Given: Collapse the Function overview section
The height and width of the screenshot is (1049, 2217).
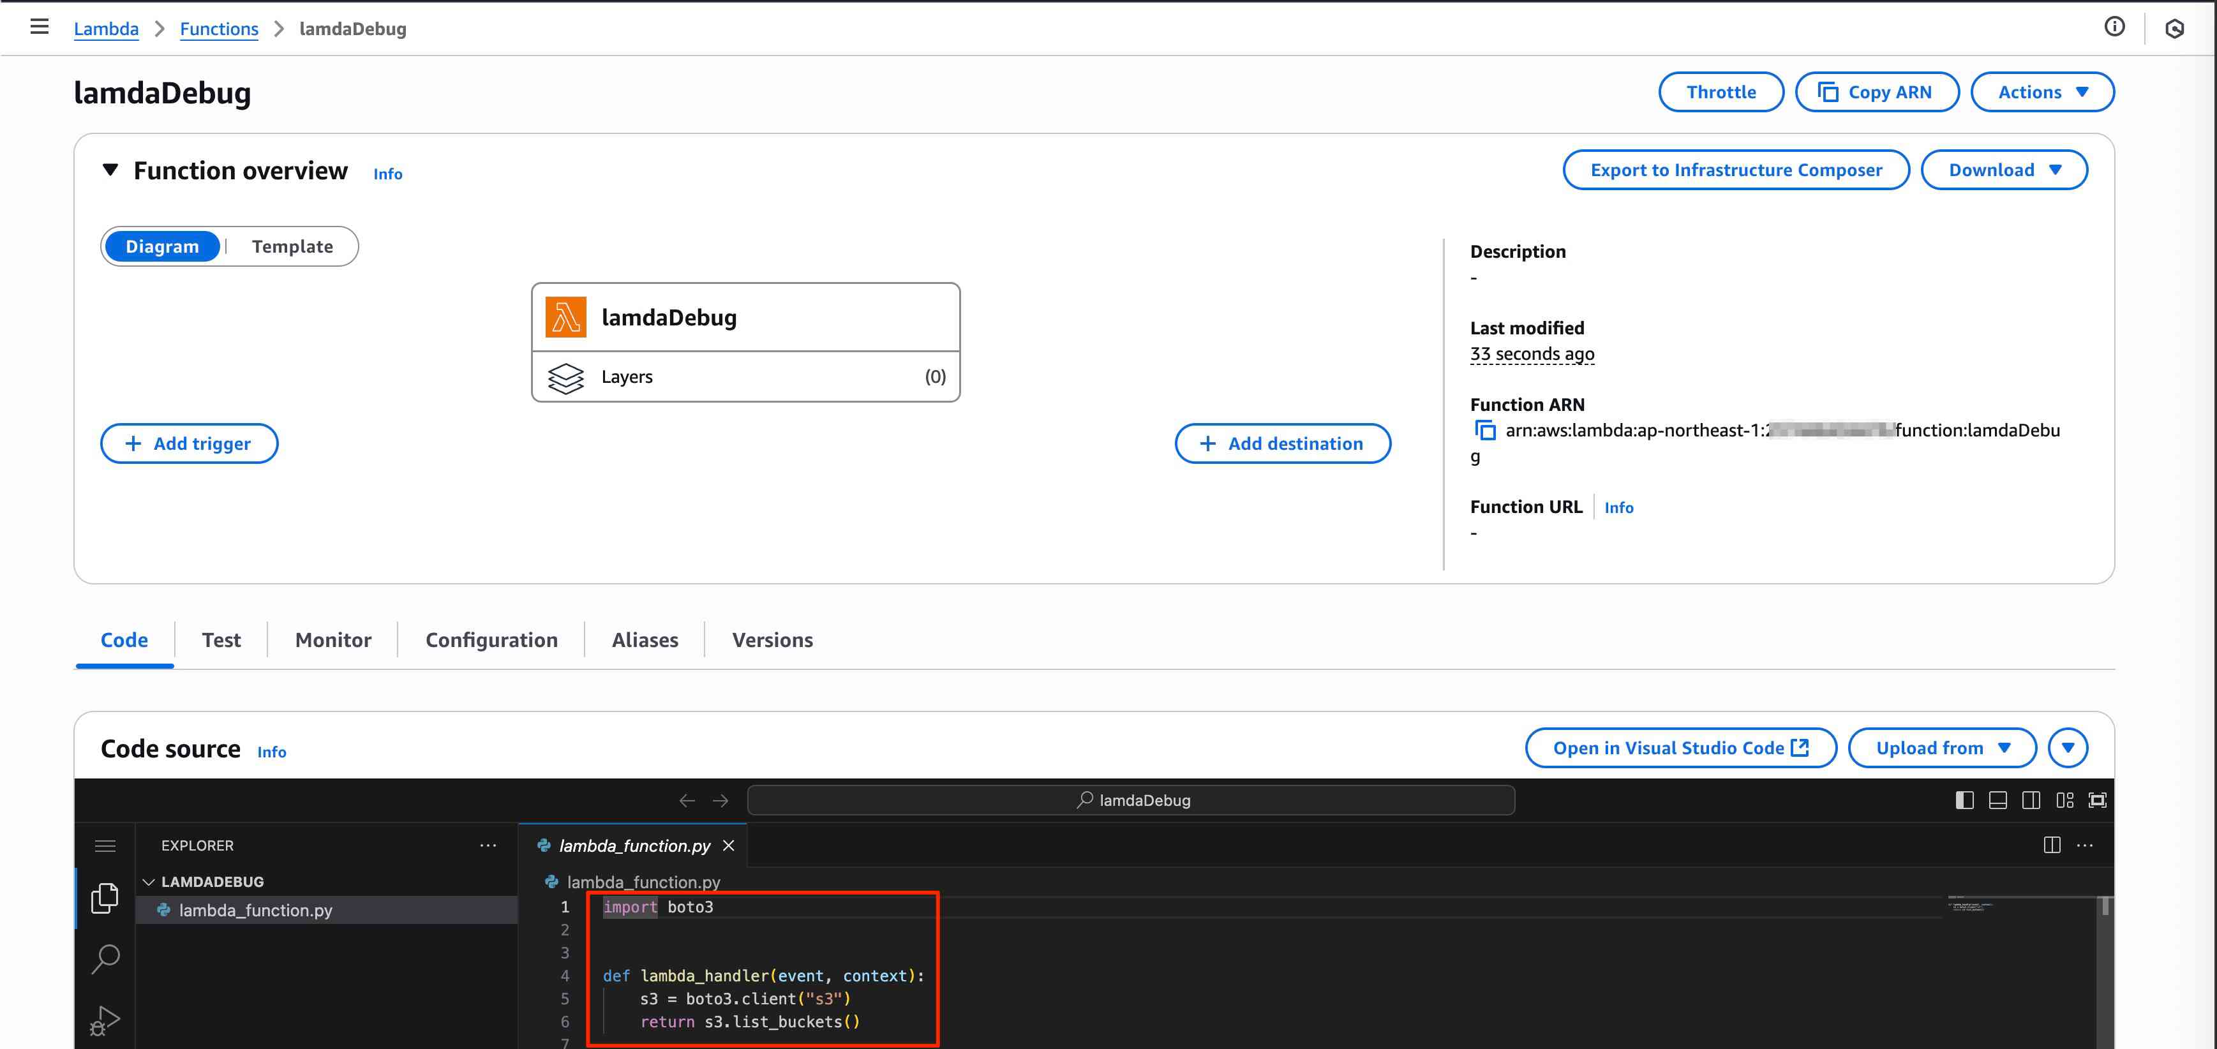Looking at the screenshot, I should click(110, 170).
